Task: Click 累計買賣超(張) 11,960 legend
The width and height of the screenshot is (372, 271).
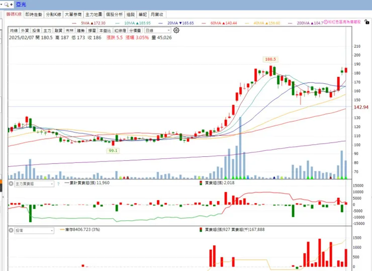Action: click(x=87, y=183)
